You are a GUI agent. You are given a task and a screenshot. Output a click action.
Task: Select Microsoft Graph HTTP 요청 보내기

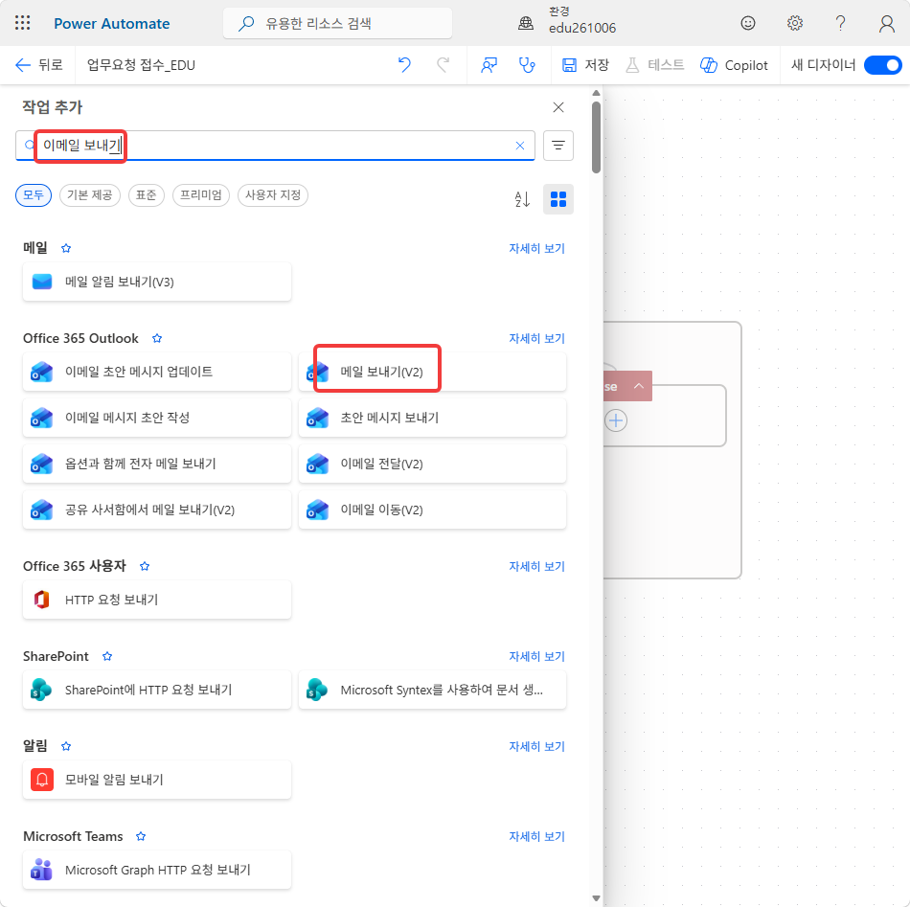click(157, 870)
